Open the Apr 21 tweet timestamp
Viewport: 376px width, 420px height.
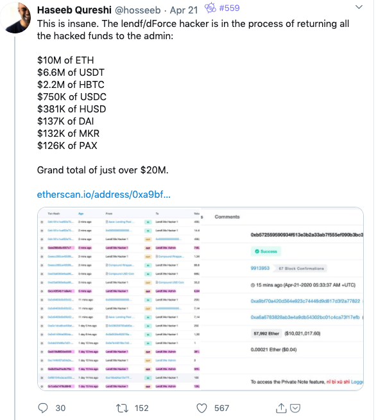coord(184,10)
